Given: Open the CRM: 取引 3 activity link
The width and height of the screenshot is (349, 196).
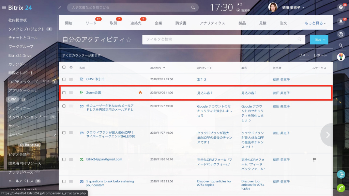Looking at the screenshot, I should 95,79.
